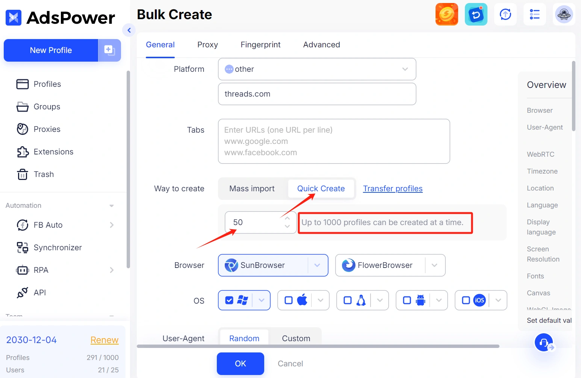
Task: Switch to the Advanced tab
Action: point(322,45)
